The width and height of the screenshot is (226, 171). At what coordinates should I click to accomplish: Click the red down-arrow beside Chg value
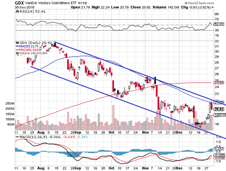213,8
